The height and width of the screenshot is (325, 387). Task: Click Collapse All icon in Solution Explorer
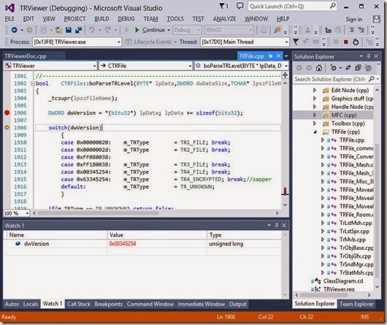(358, 68)
